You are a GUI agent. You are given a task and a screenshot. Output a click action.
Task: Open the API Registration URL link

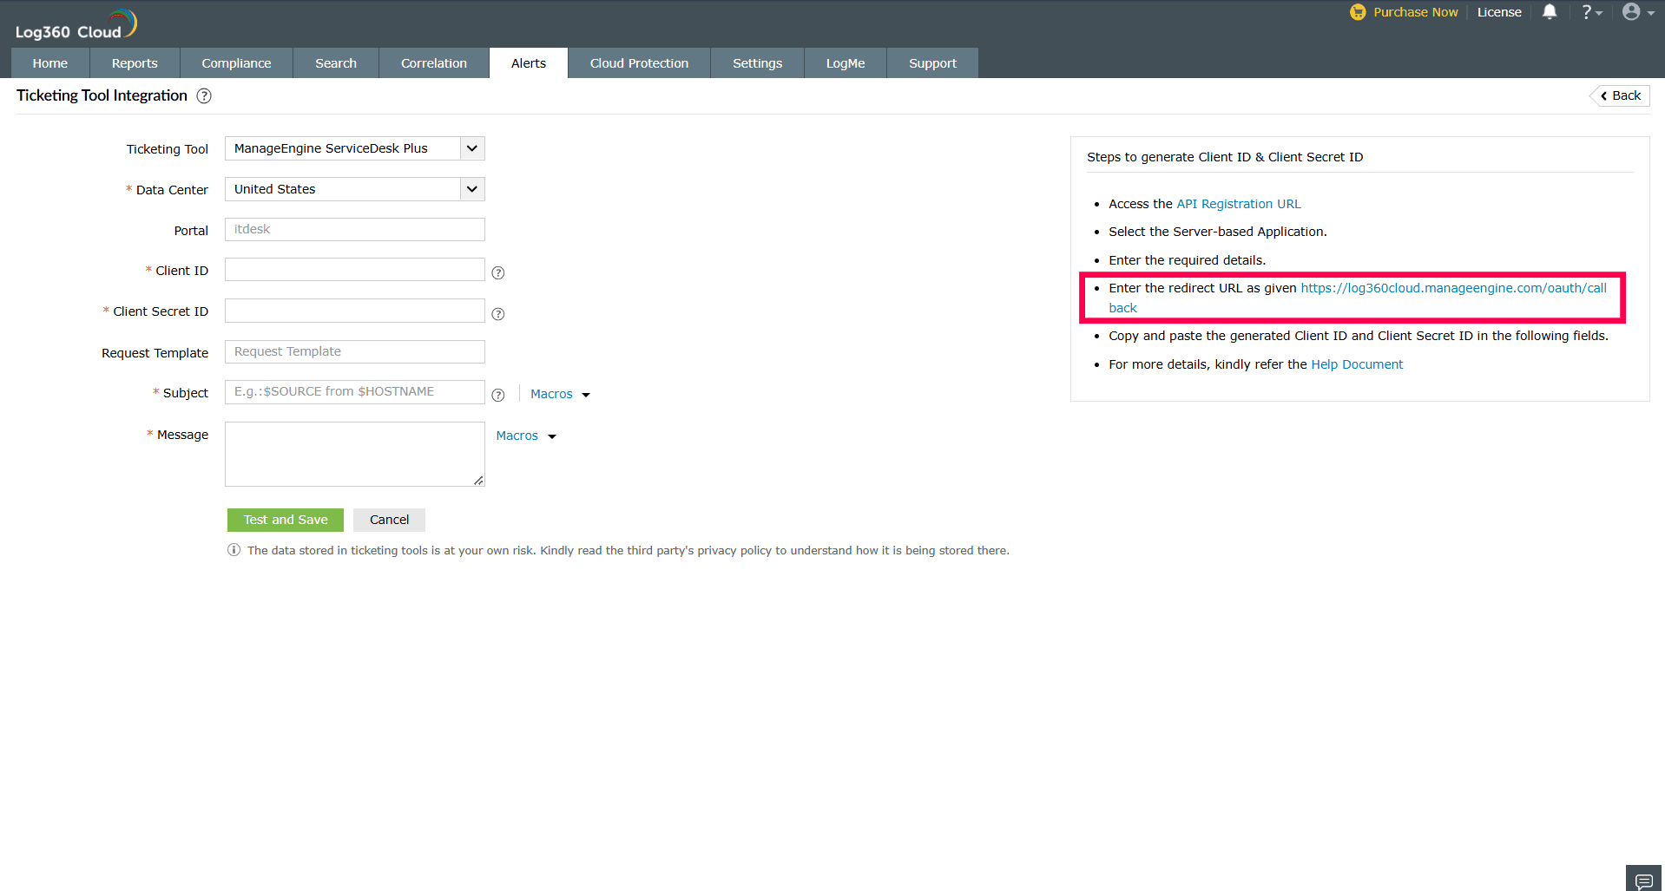(1239, 204)
